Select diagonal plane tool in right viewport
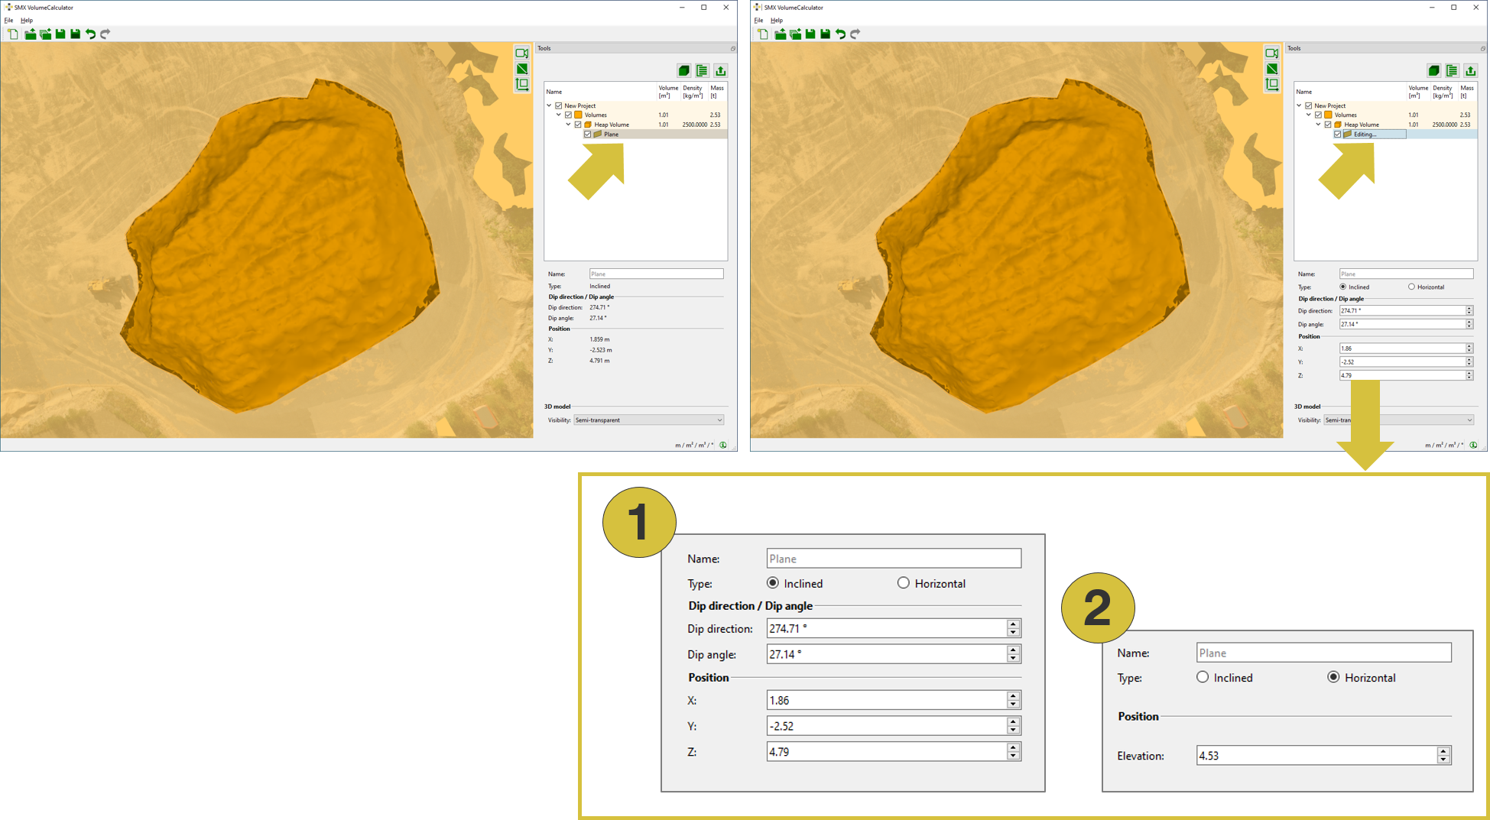Viewport: 1490px width, 820px height. tap(1271, 69)
